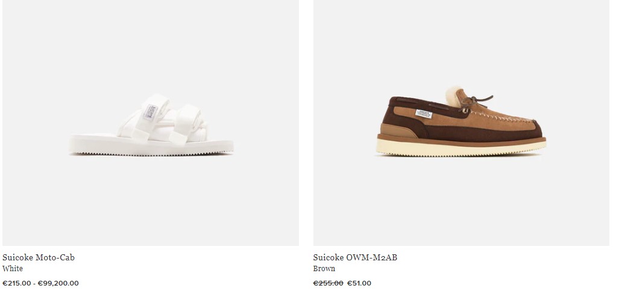Click the brown OWM-M2AB moccasin photo
Screen dimensions: 619x294
tap(461, 121)
